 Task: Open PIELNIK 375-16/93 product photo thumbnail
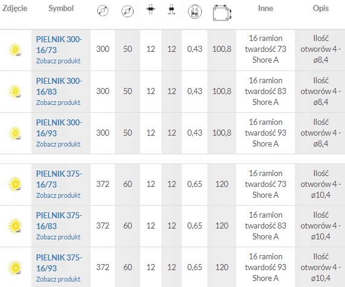point(15,268)
